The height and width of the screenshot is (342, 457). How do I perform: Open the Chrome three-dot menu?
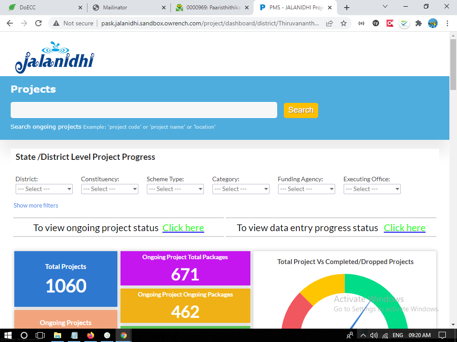tap(447, 23)
